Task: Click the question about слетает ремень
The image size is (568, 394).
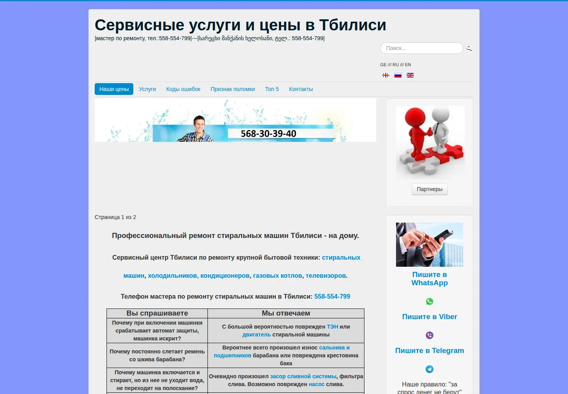Action: point(157,355)
